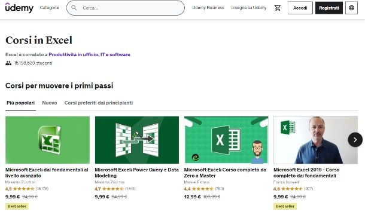The height and width of the screenshot is (221, 365).
Task: Select the Più popolari tab
Action: [x=21, y=103]
